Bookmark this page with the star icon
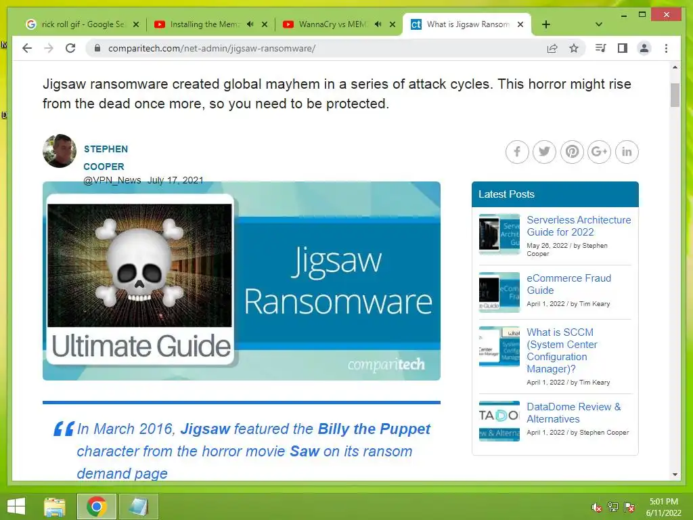 pos(574,48)
